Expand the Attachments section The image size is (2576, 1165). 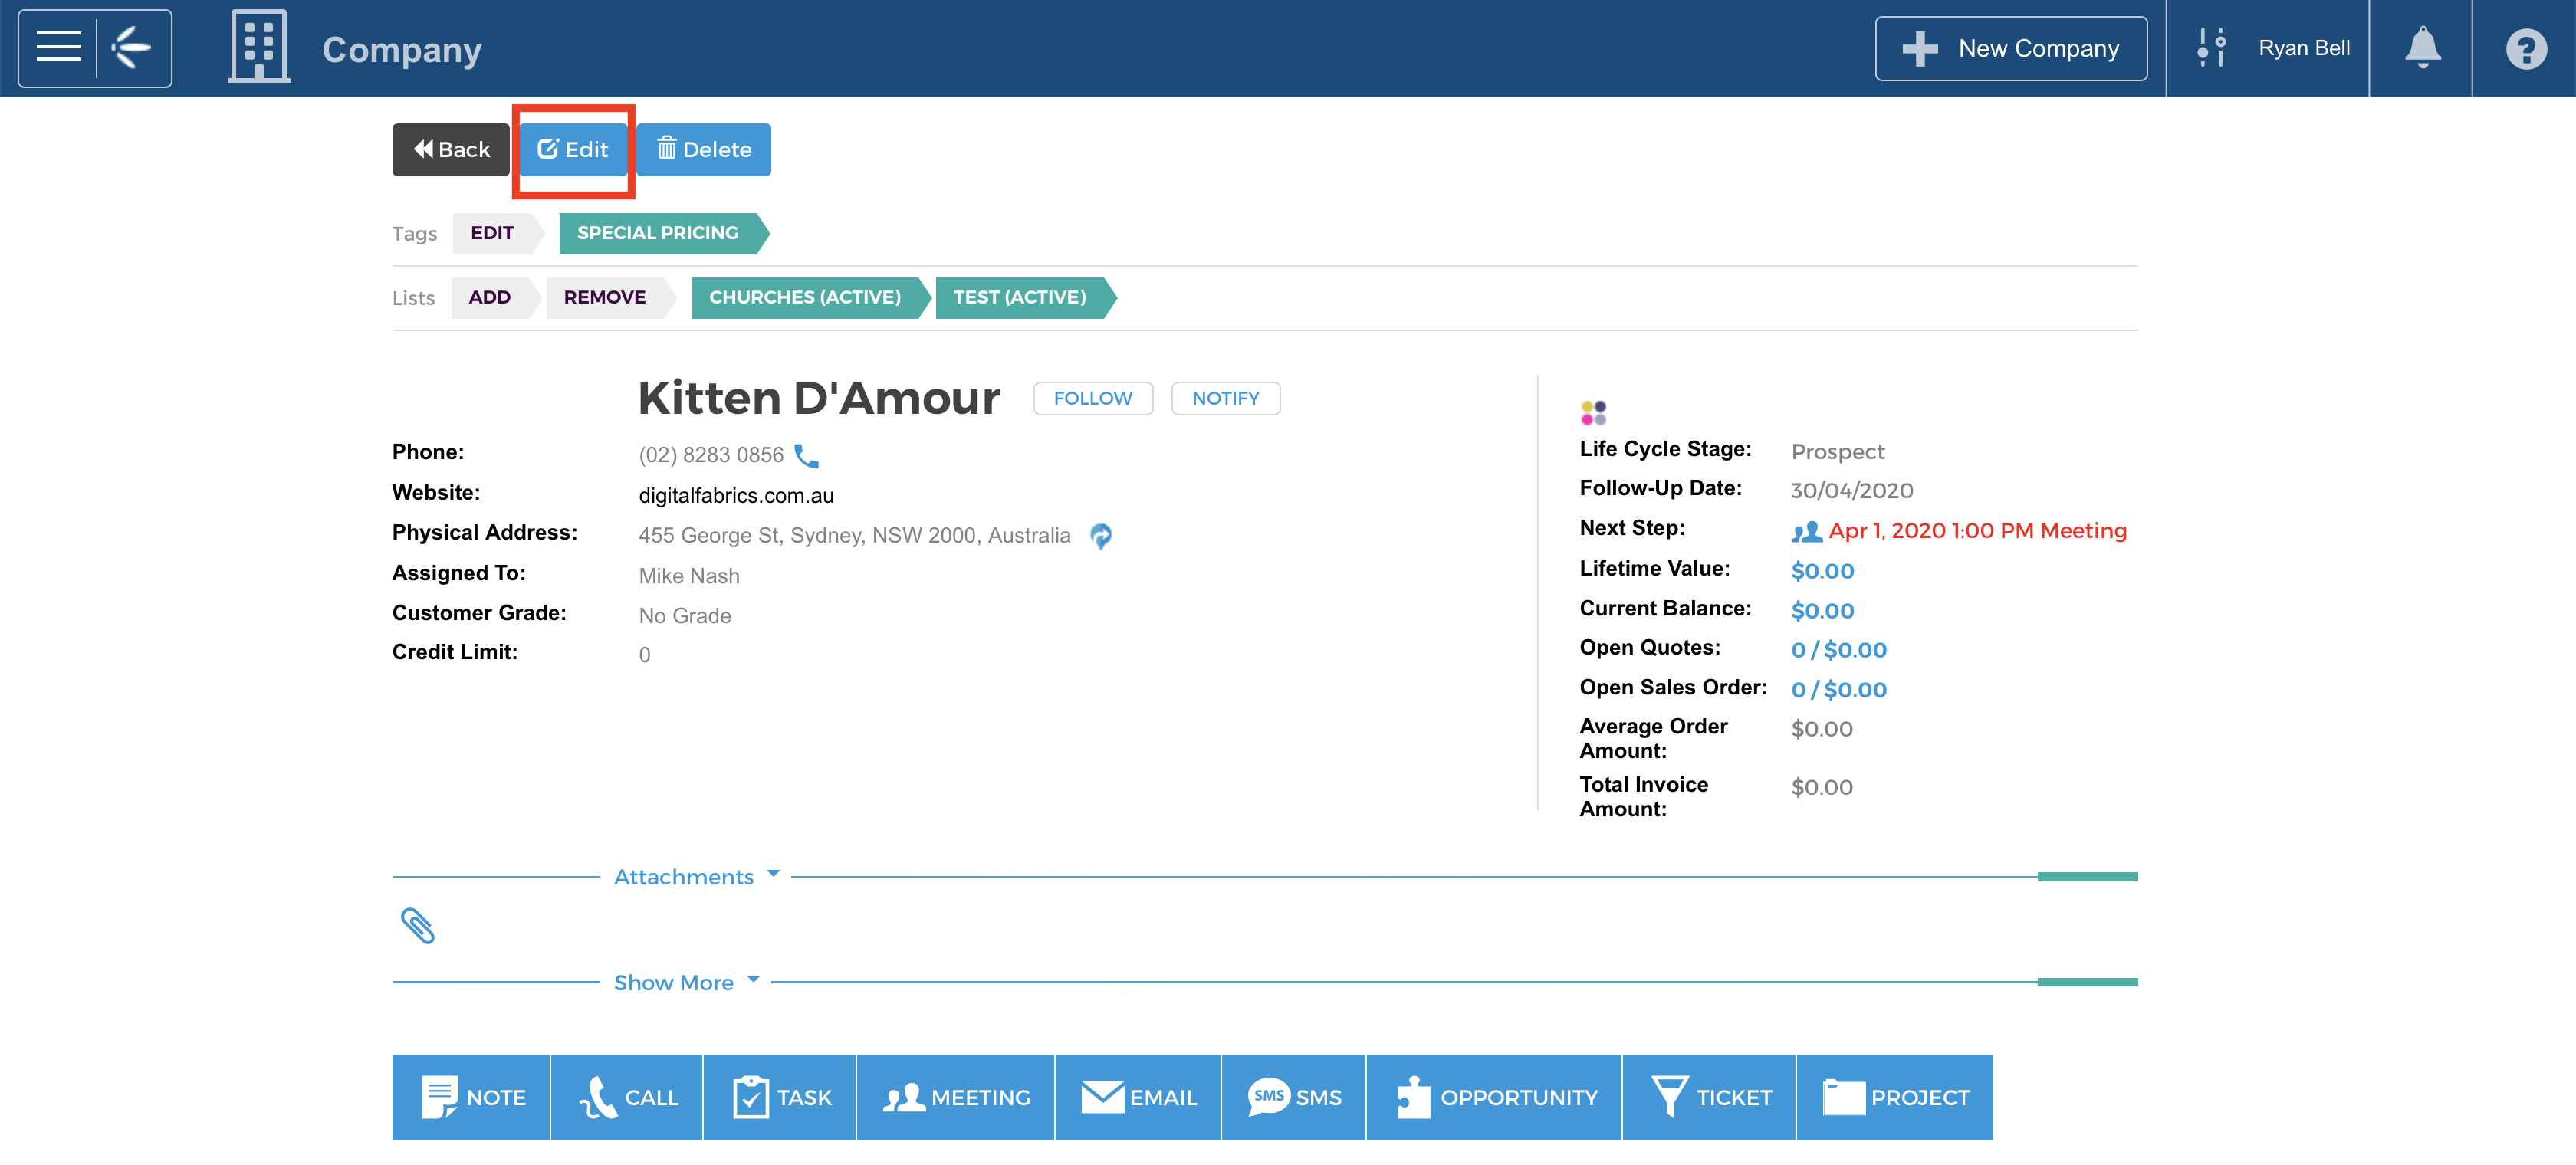(x=696, y=877)
